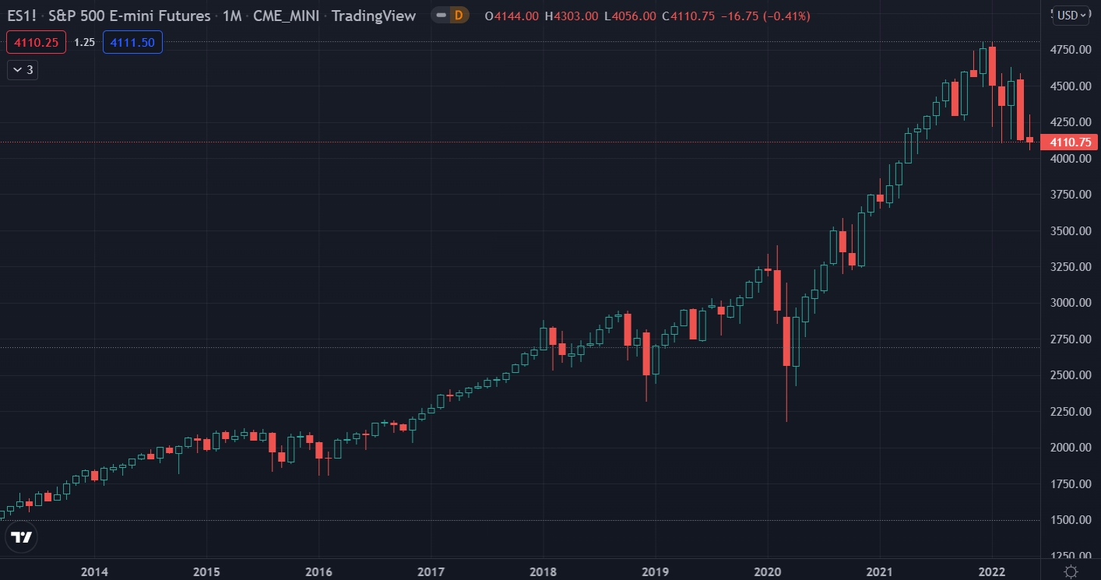Click the 1750.00 price axis label
Screen dimensions: 1101x580
(x=1070, y=484)
